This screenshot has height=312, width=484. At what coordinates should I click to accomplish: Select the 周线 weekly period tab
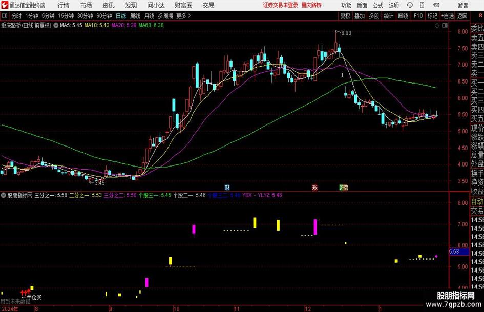click(135, 16)
